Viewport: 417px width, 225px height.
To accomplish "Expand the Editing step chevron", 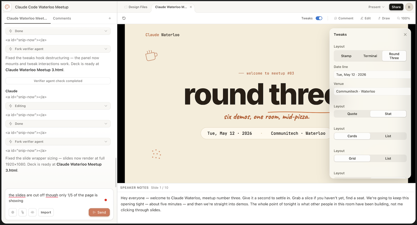I will pyautogui.click(x=106, y=106).
